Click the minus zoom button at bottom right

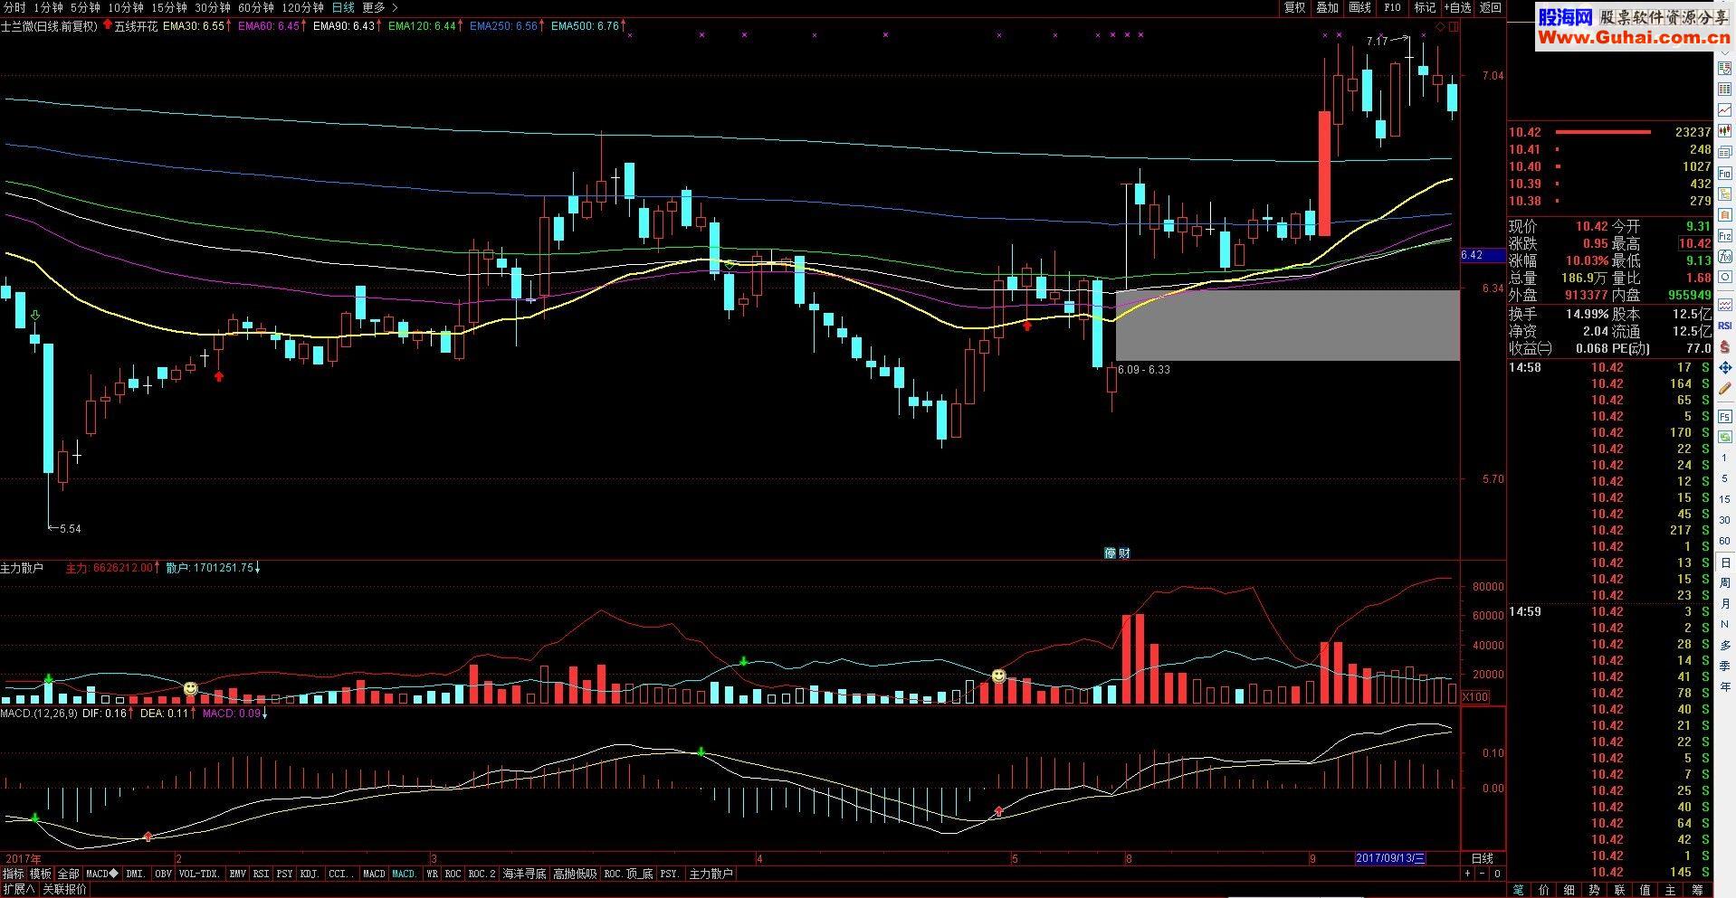[x=1482, y=874]
